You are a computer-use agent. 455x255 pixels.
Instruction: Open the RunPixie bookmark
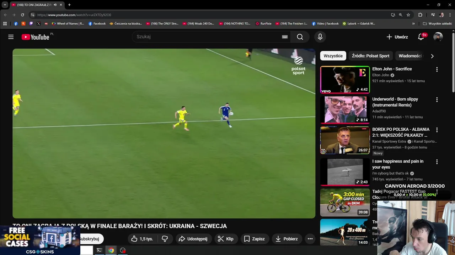[263, 24]
